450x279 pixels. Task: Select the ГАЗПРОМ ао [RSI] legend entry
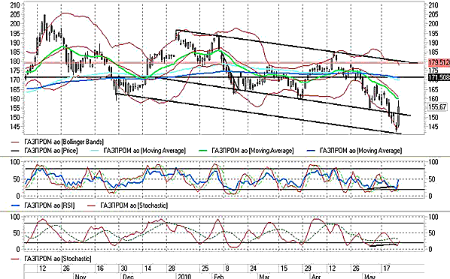pos(43,205)
